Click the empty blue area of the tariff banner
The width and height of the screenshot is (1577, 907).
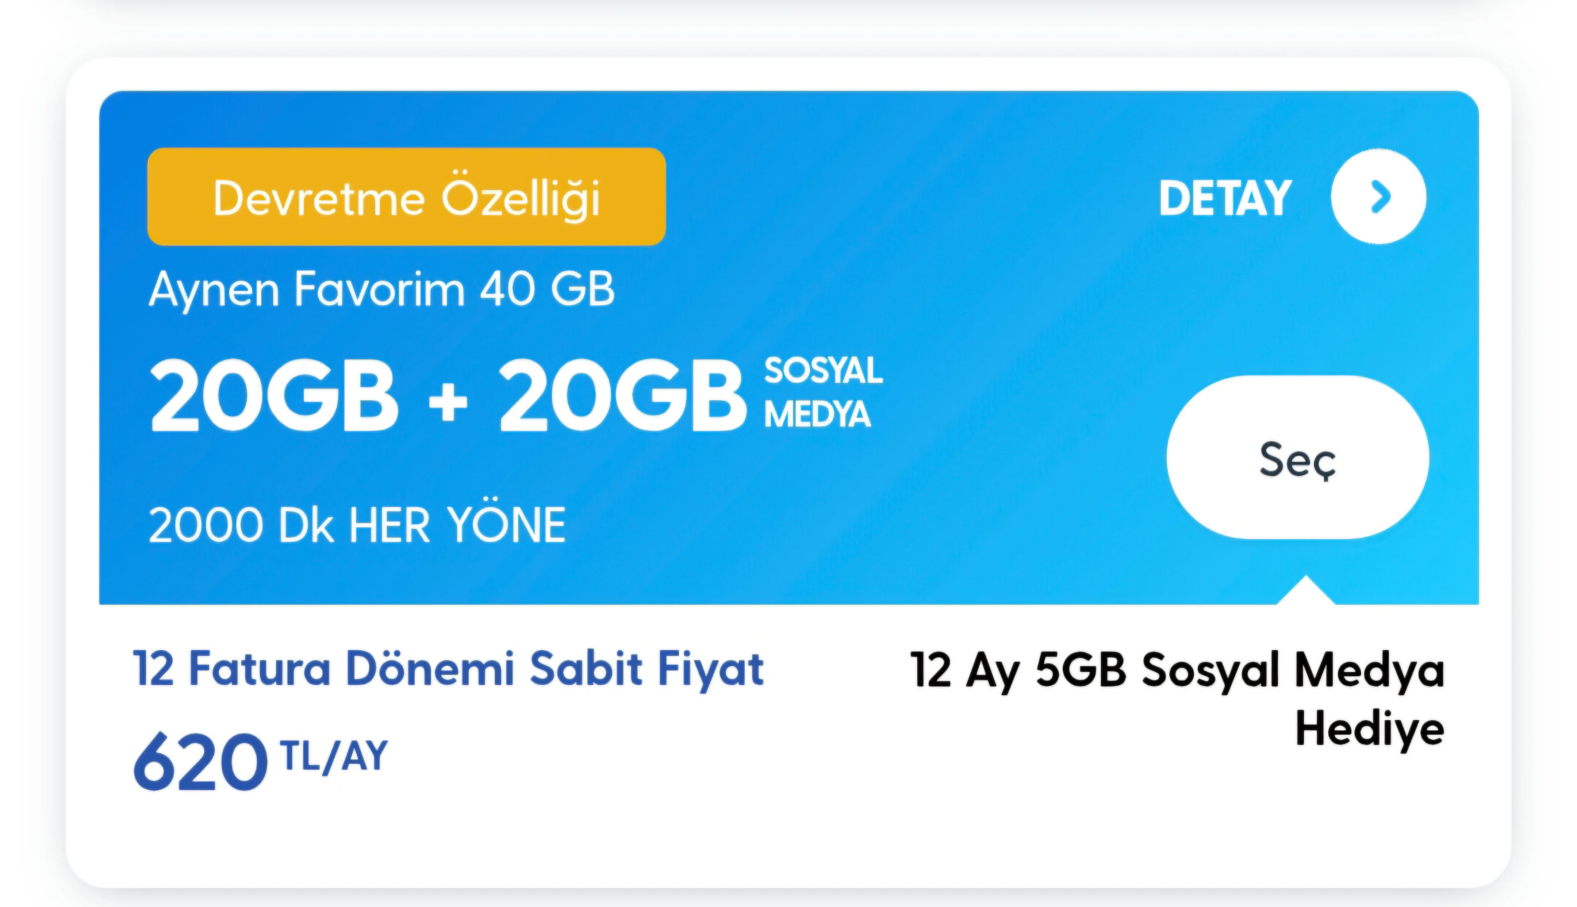tap(934, 498)
